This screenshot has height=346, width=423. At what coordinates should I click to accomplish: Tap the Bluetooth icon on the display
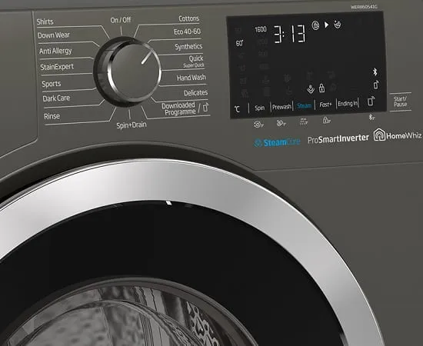click(x=375, y=72)
